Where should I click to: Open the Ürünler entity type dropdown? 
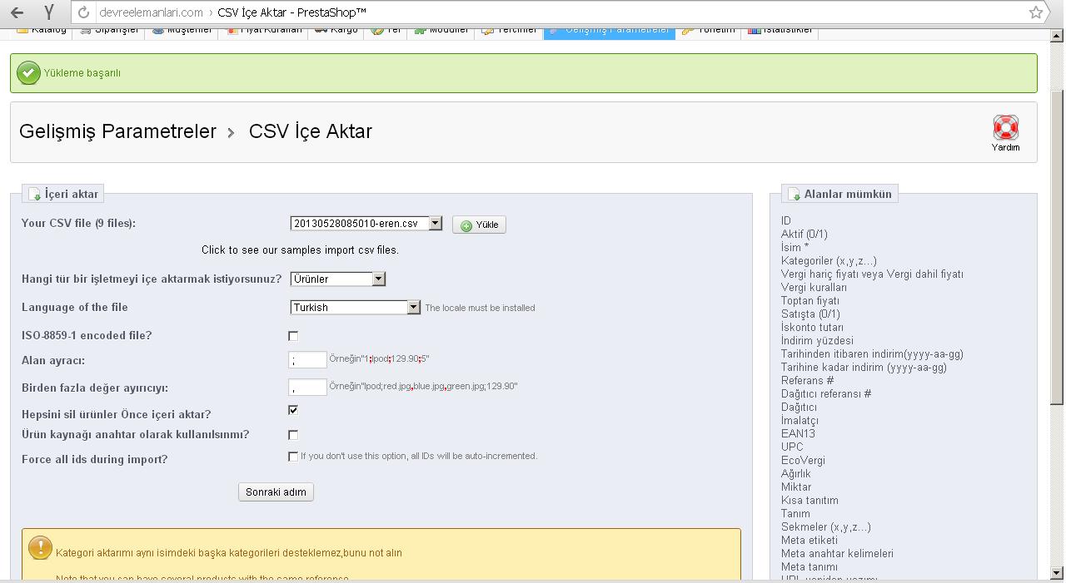click(x=338, y=279)
